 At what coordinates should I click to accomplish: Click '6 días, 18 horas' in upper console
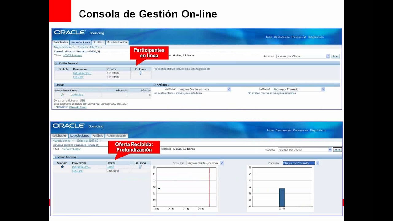click(184, 56)
